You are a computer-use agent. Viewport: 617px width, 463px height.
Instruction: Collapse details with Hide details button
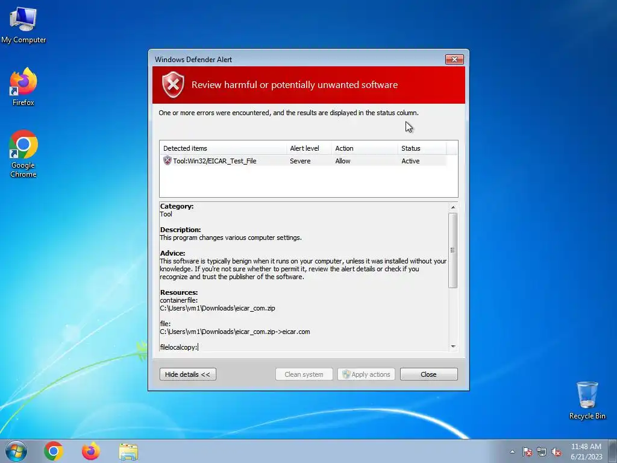coord(188,374)
